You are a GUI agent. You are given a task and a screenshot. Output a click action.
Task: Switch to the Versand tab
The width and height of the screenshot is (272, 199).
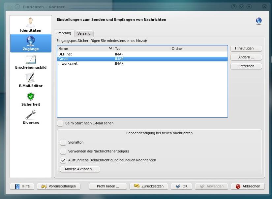coord(84,33)
